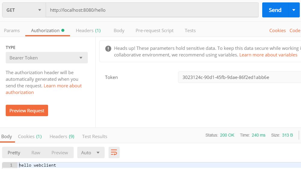Select the Preview response view
Screen dimensions: 301x169
coord(60,152)
